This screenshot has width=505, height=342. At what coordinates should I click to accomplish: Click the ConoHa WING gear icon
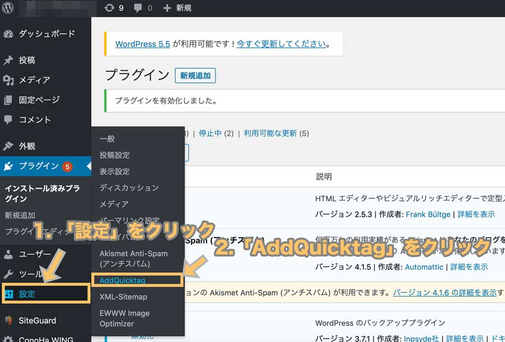[x=8, y=339]
